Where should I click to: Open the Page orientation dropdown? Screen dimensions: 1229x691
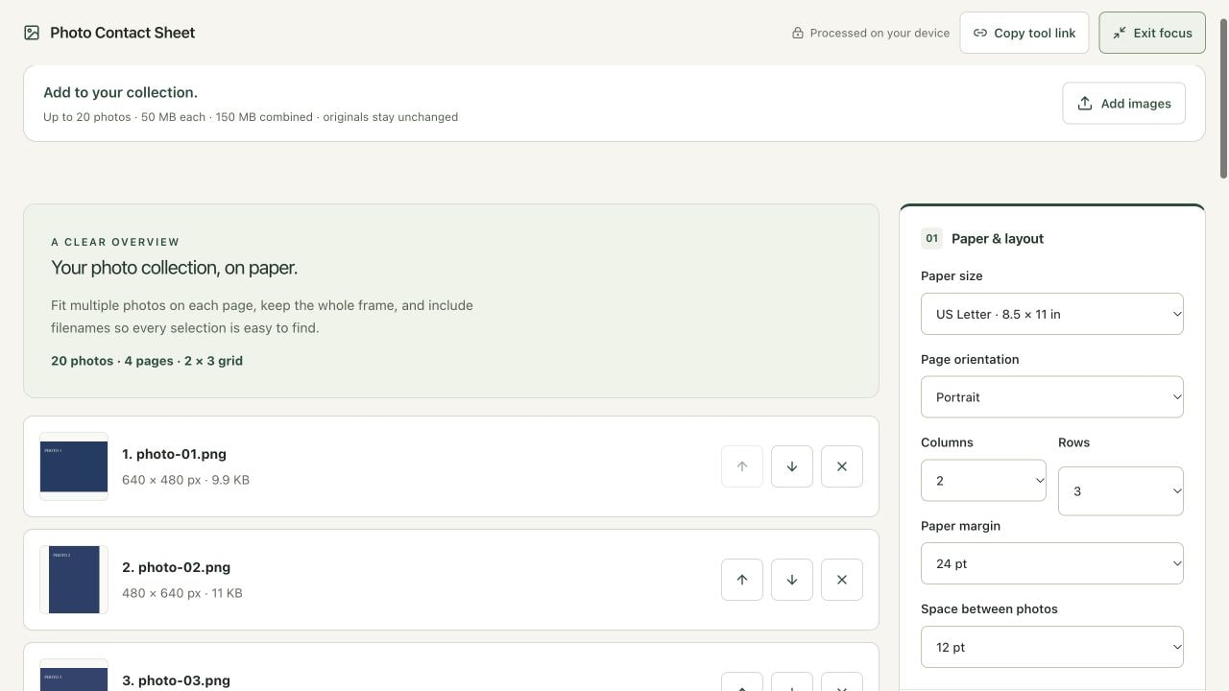[x=1052, y=397]
